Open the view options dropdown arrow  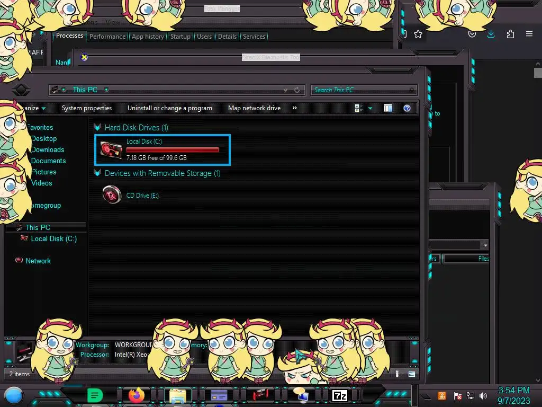click(370, 108)
